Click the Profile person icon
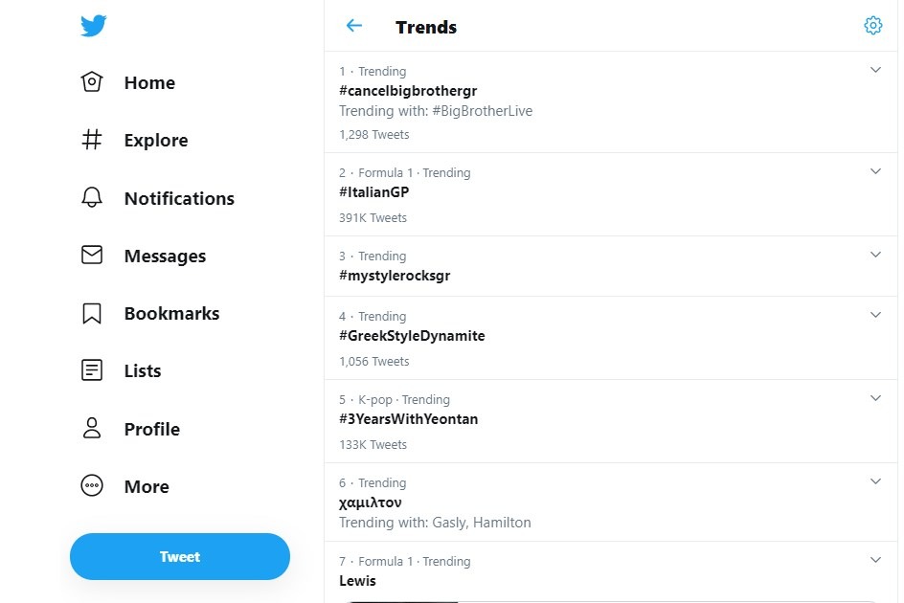The image size is (904, 603). coord(92,429)
